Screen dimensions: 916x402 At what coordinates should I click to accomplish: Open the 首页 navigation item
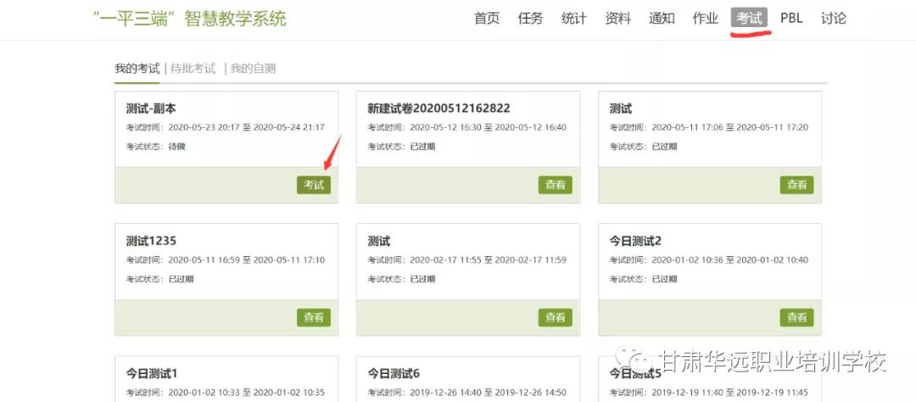coord(487,18)
